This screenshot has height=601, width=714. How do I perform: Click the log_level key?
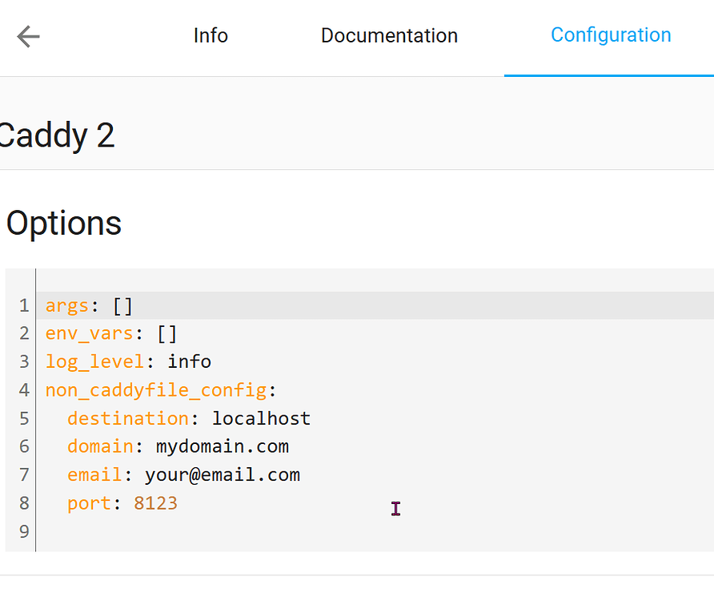point(94,362)
